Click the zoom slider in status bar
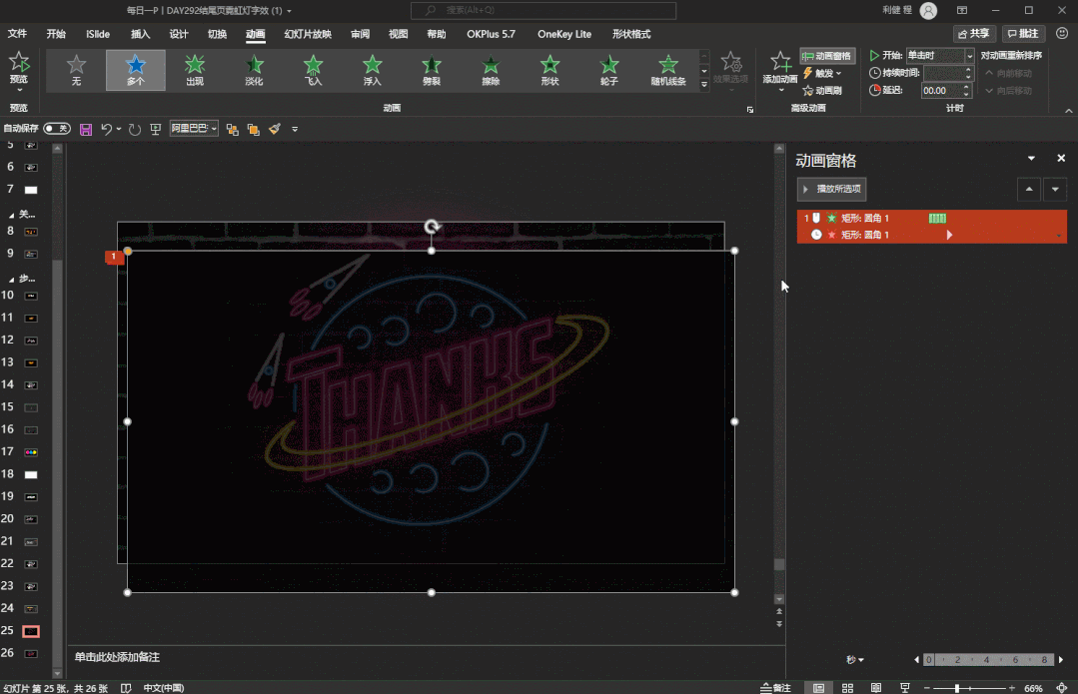 957,688
